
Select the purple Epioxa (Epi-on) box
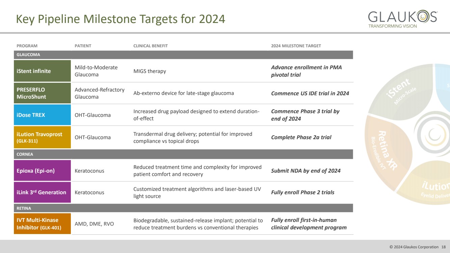point(42,171)
